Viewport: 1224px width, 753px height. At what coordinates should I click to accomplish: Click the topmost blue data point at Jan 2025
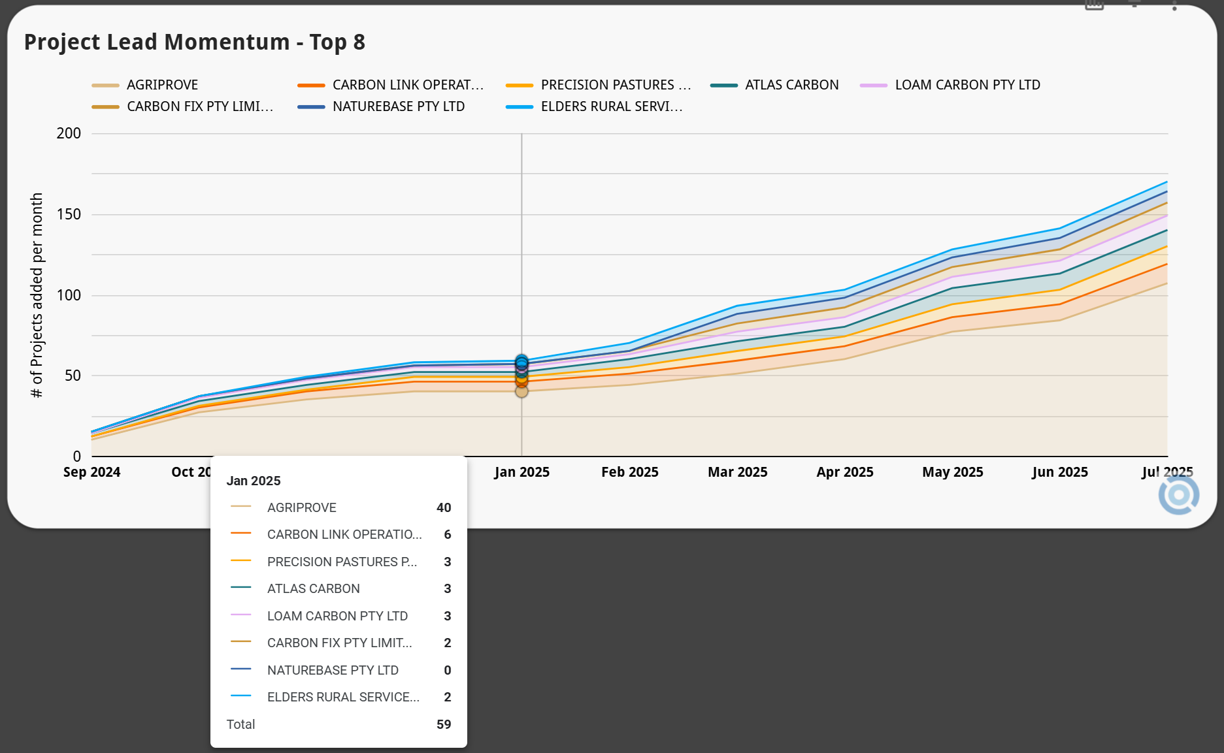(x=521, y=360)
